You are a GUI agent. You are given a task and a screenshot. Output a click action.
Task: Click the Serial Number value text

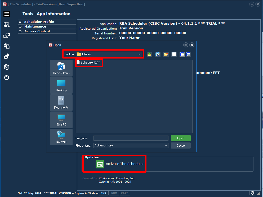[x=153, y=33]
